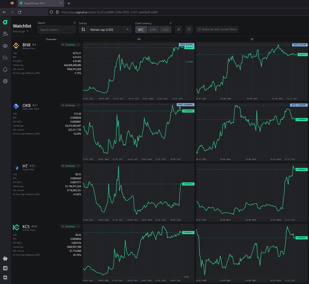Open the KCS token name link
Viewport: 309px width, 284px height.
point(26,227)
